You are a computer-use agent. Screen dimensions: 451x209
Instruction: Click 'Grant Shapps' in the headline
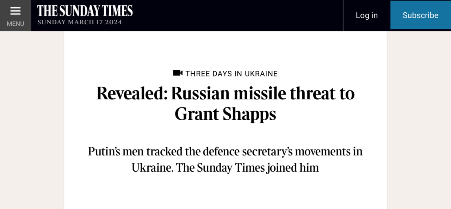225,114
